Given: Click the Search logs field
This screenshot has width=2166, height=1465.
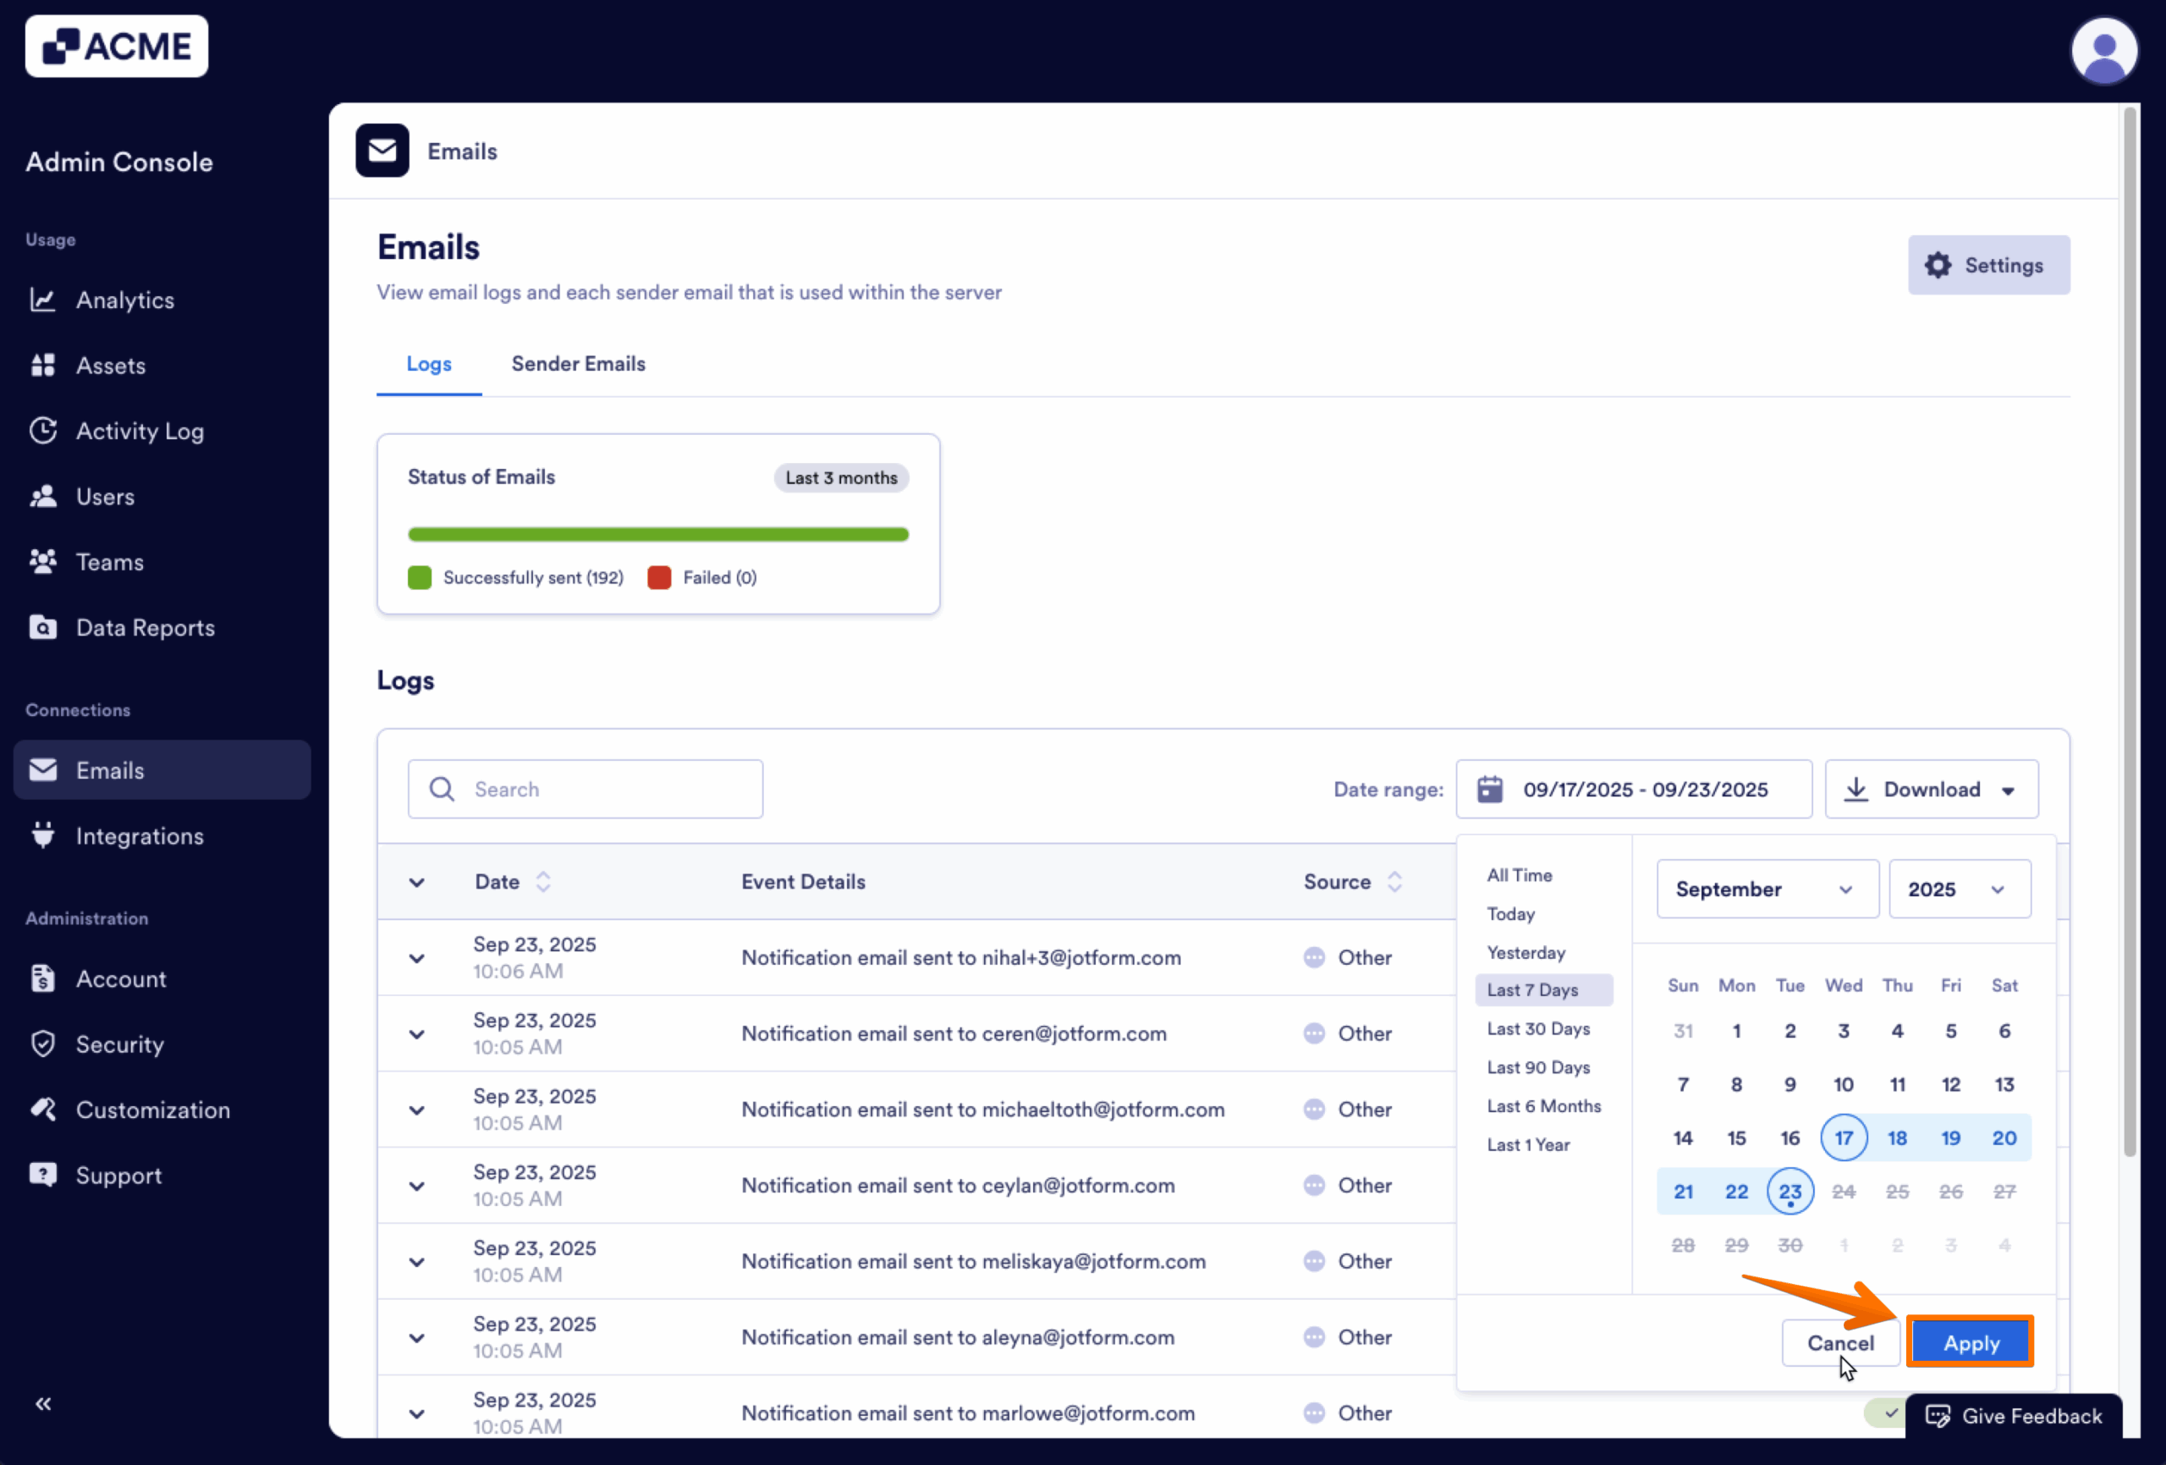Looking at the screenshot, I should (585, 788).
